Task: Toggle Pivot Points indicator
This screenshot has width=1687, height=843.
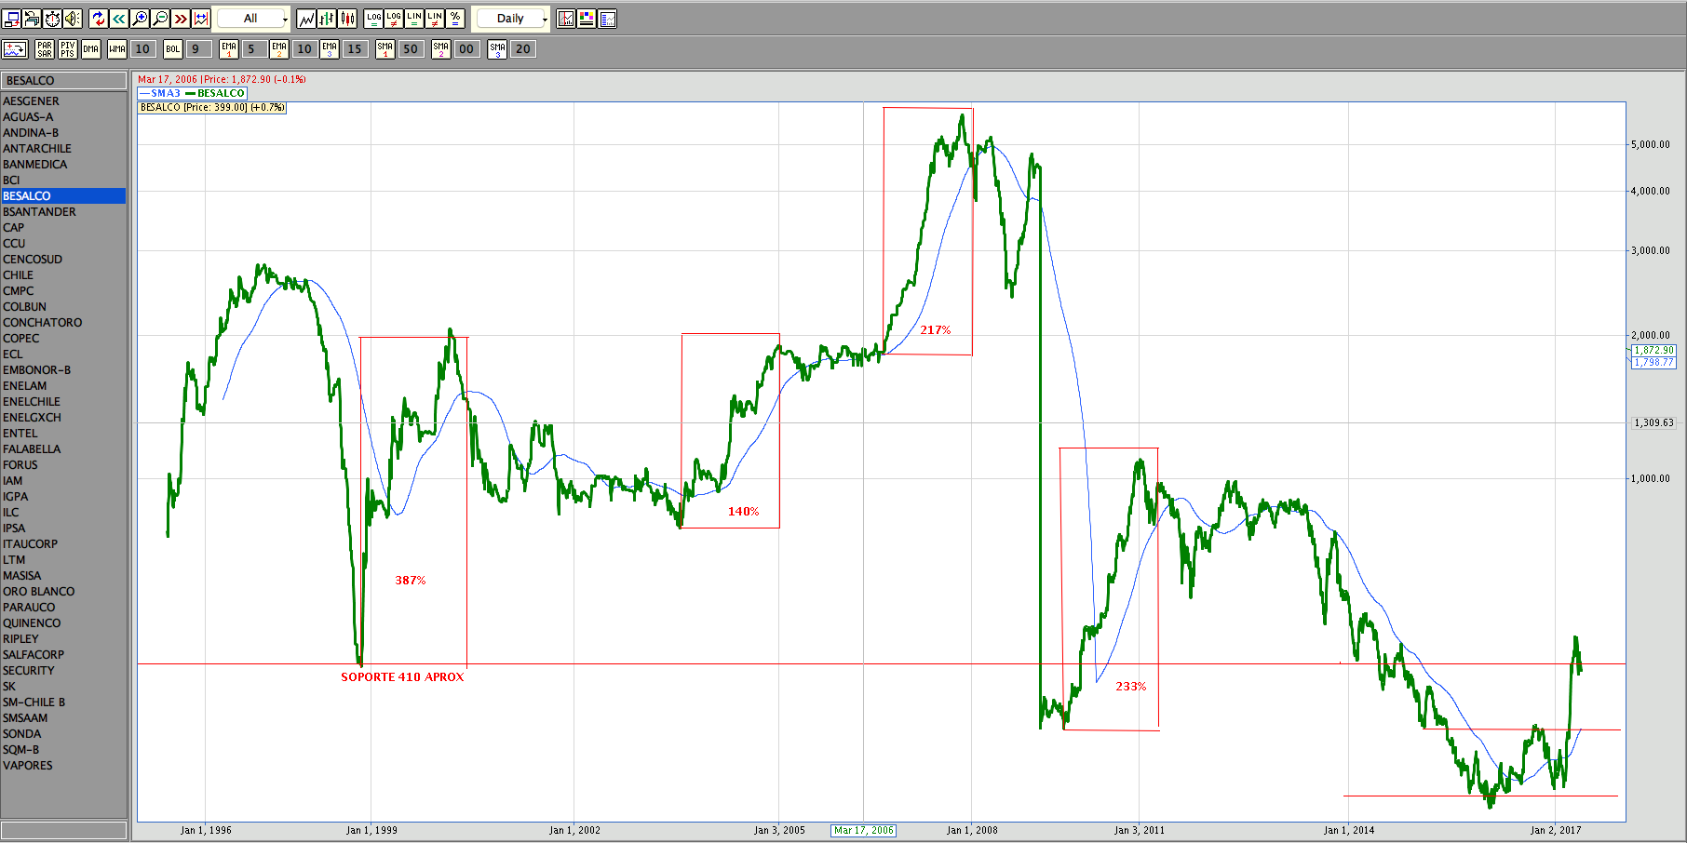Action: [68, 49]
